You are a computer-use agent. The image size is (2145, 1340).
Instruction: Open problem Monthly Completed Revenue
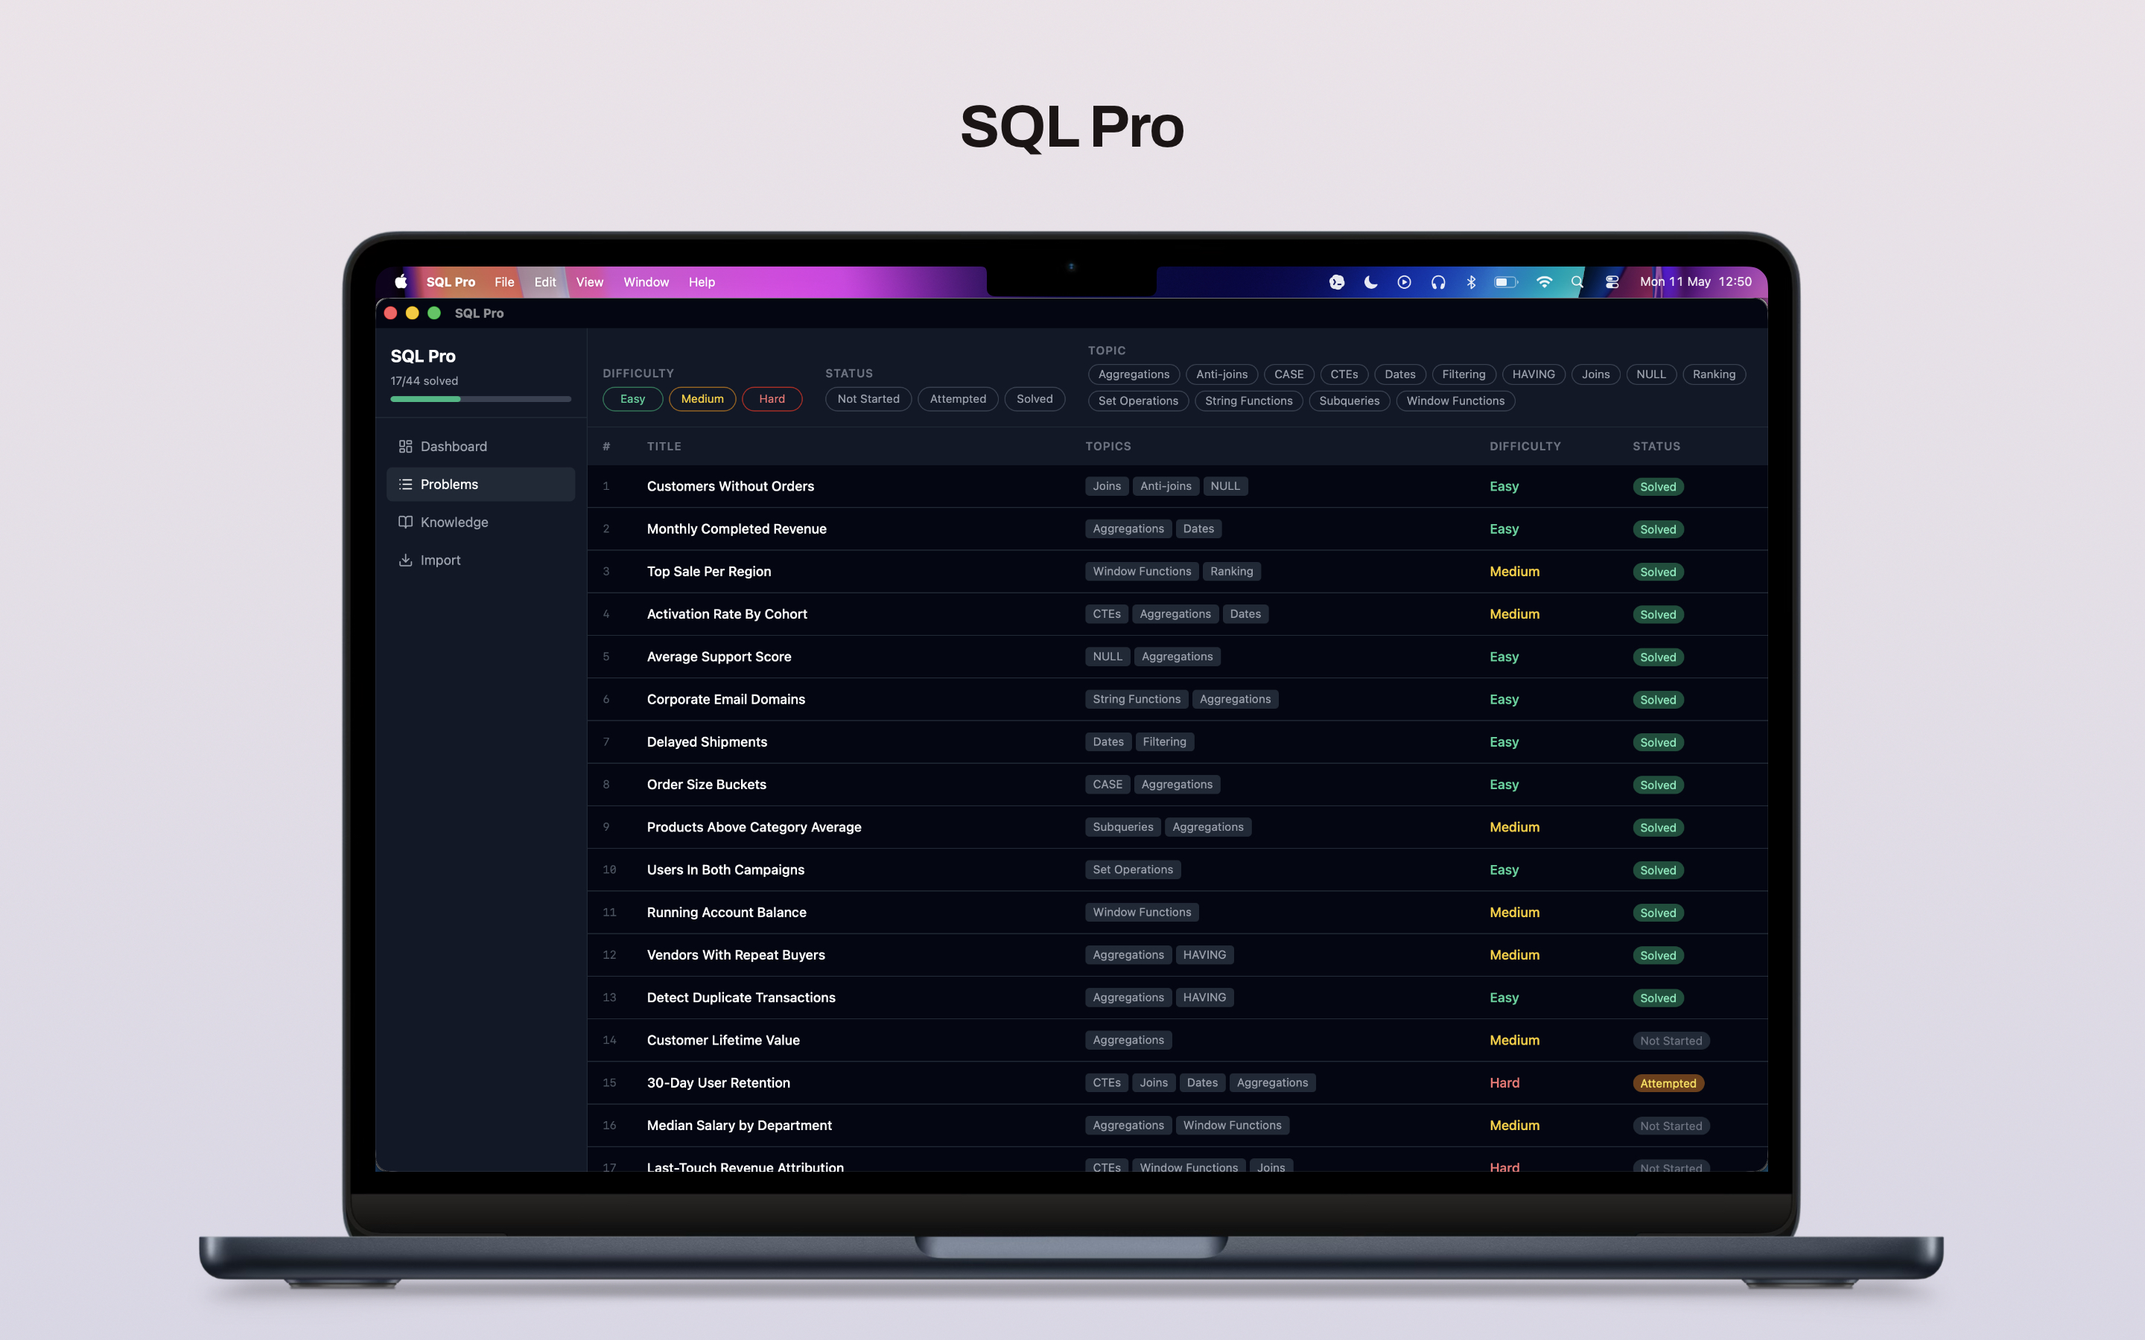(1177, 529)
